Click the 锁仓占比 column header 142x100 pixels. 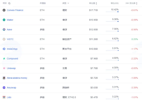click(x=115, y=3)
